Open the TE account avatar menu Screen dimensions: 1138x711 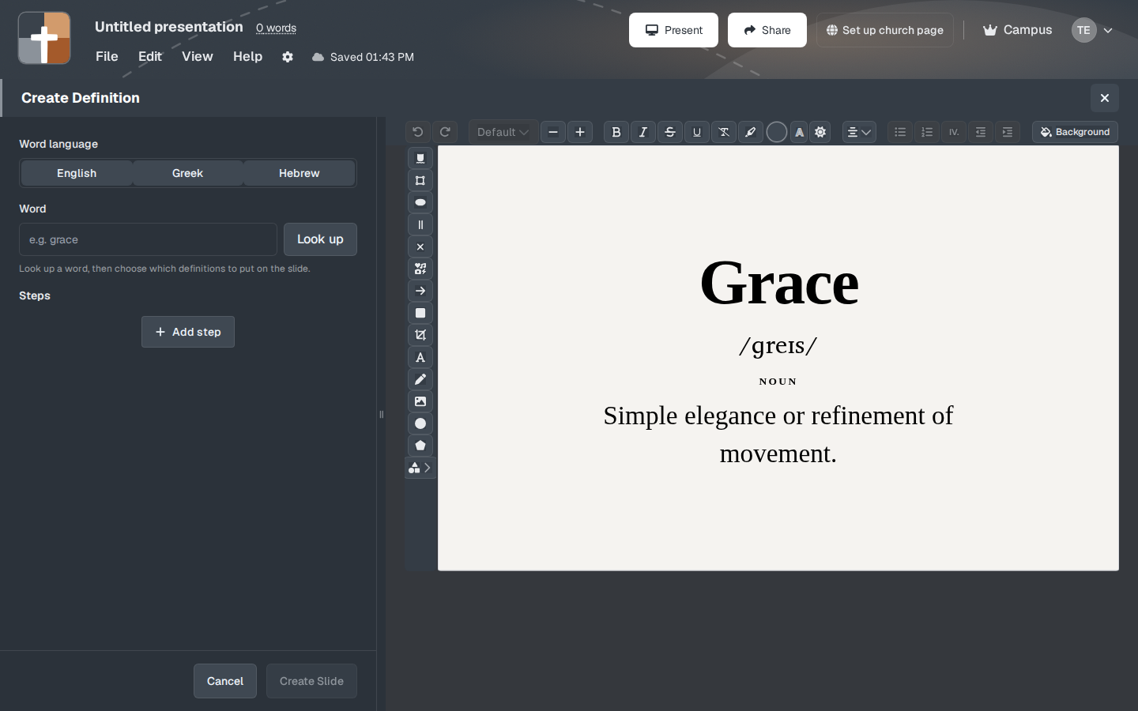(1092, 30)
